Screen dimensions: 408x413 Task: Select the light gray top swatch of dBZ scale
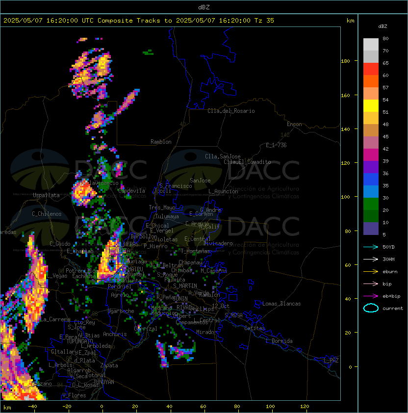[x=371, y=45]
